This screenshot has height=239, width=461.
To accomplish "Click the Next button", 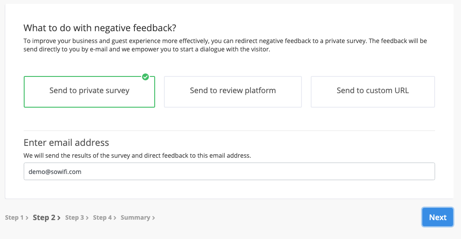I will click(437, 217).
